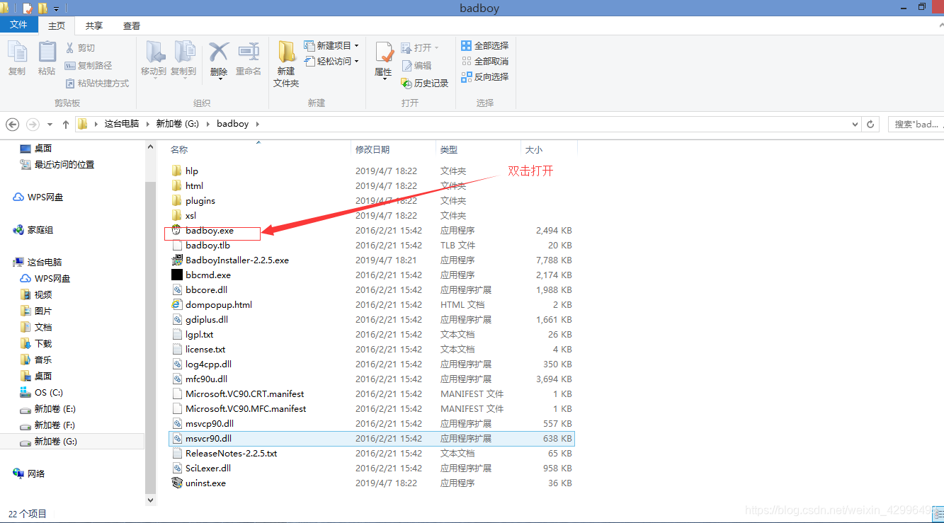Refresh the address bar location

click(870, 124)
